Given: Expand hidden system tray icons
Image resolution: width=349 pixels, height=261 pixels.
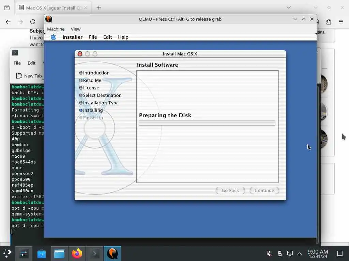Looking at the screenshot, I should click(x=300, y=254).
